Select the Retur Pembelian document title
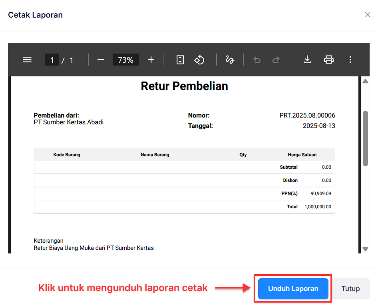 point(184,86)
